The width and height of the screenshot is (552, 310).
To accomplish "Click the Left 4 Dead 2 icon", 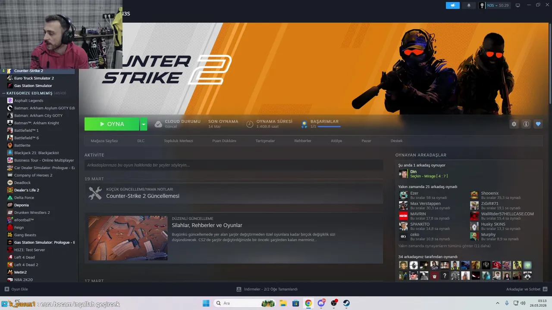I will click(10, 265).
